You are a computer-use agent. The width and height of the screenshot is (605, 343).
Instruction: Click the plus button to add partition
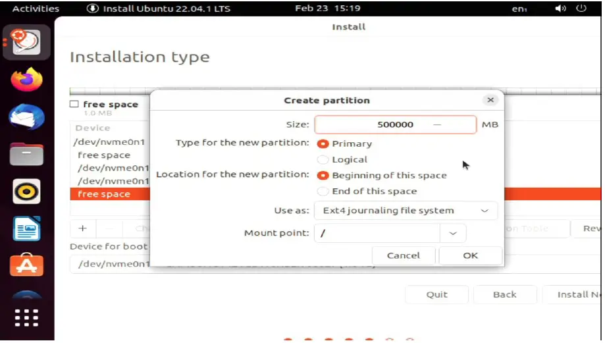pos(82,228)
